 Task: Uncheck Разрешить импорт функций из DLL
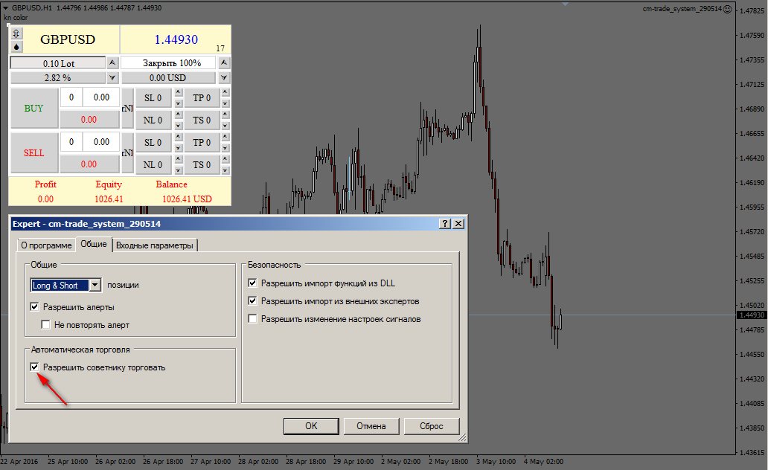pyautogui.click(x=253, y=283)
